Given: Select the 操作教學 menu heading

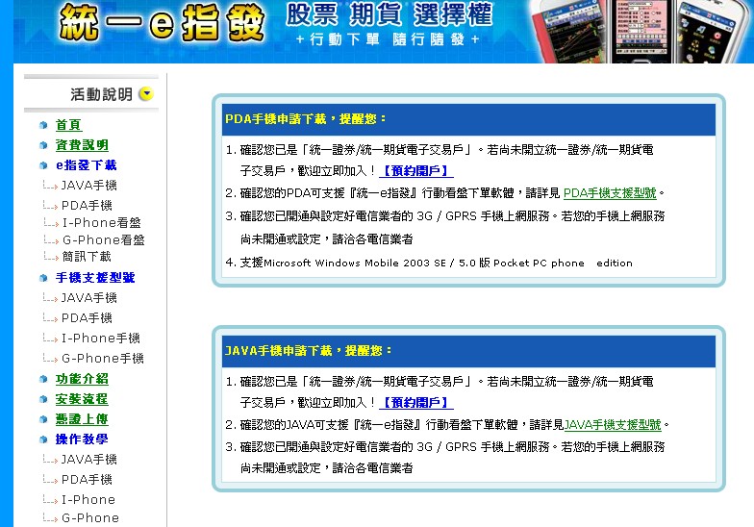Looking at the screenshot, I should click(x=82, y=439).
